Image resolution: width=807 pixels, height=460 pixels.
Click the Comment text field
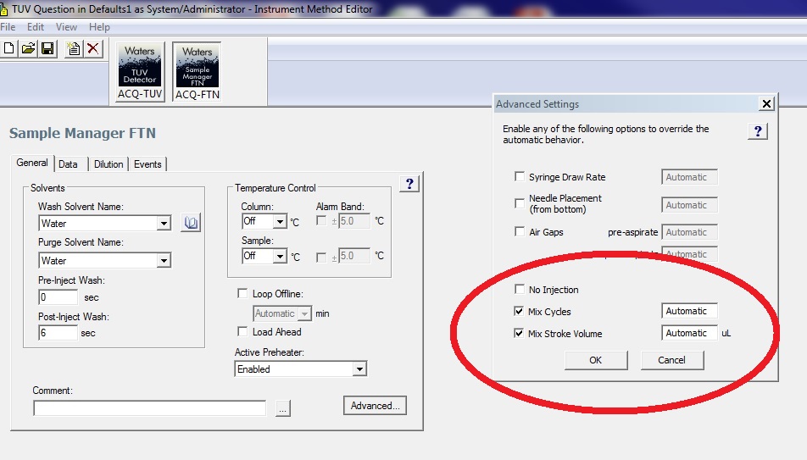click(x=150, y=408)
